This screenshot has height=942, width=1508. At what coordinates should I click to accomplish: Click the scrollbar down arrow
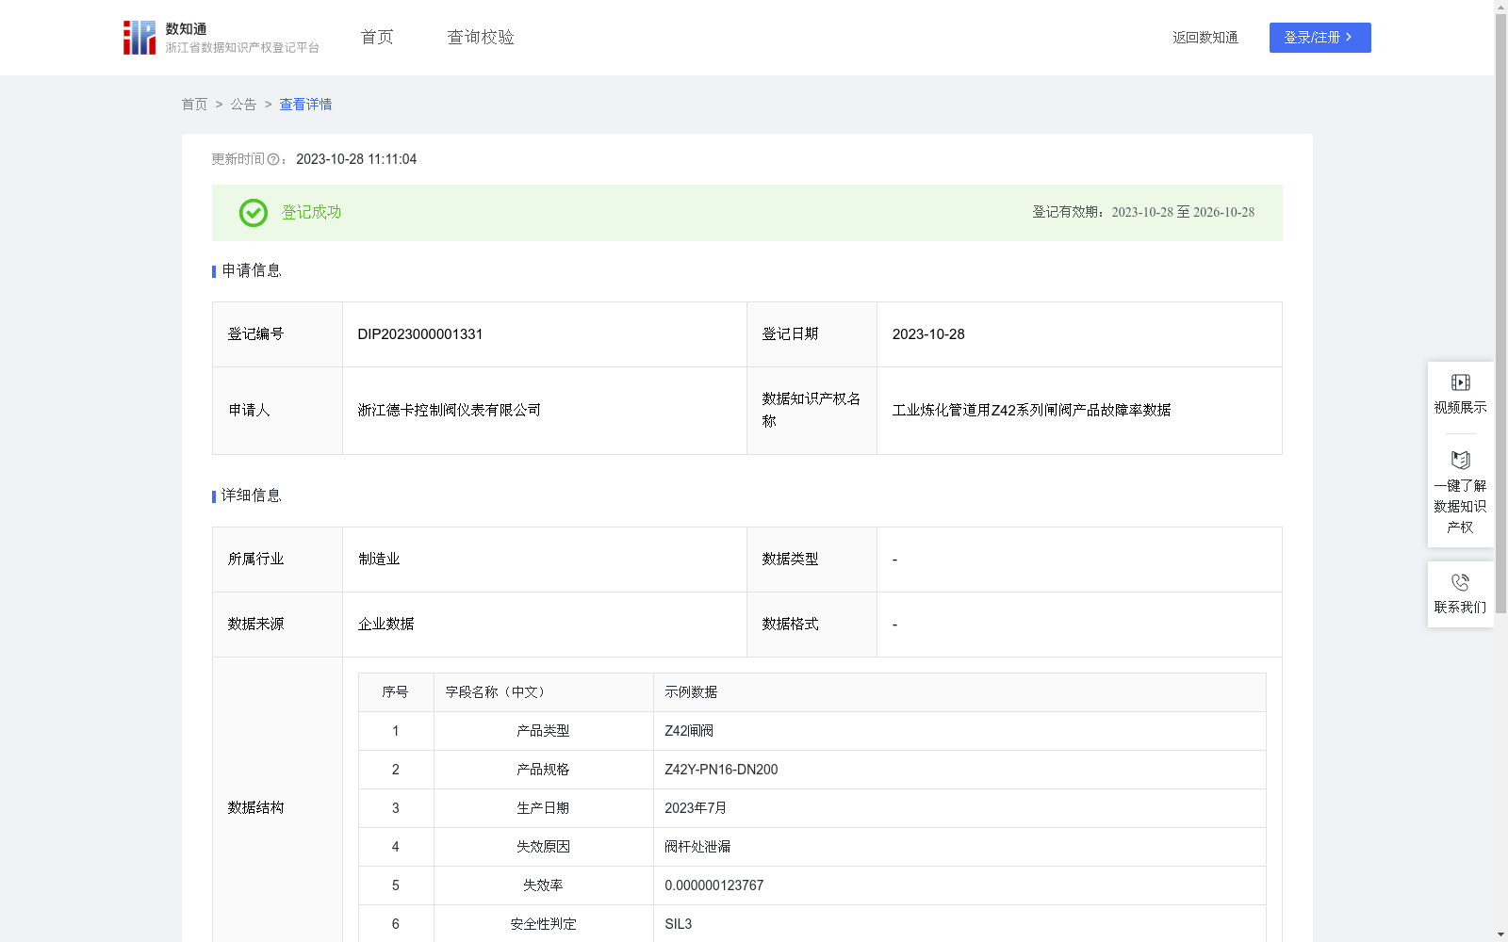[1500, 934]
